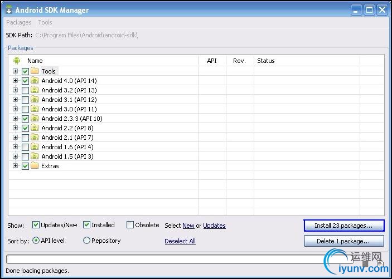
Task: Check the Android 3.0 (API 11) checkbox
Action: pyautogui.click(x=25, y=109)
